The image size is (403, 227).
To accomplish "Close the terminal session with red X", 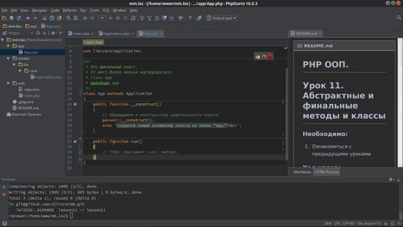I will (4, 195).
